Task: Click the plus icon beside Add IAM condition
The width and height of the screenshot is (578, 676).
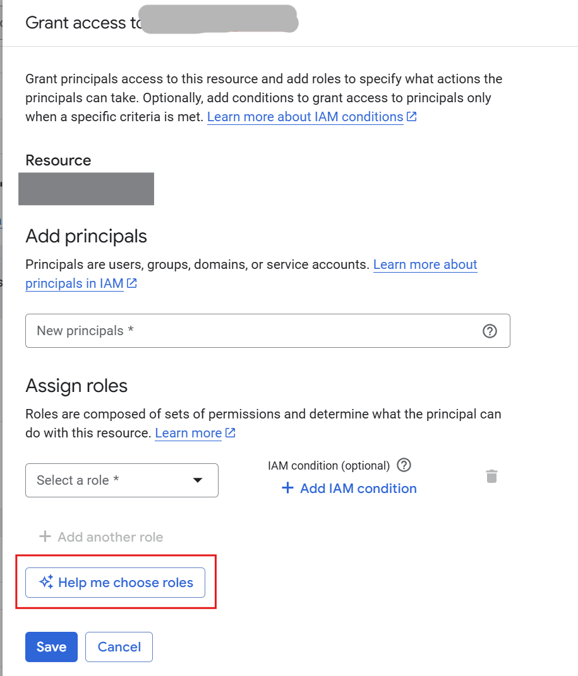Action: [287, 488]
